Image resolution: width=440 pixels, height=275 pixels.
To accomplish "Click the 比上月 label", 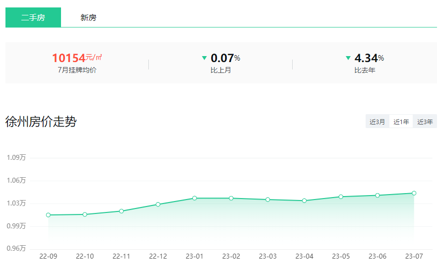I will [221, 70].
